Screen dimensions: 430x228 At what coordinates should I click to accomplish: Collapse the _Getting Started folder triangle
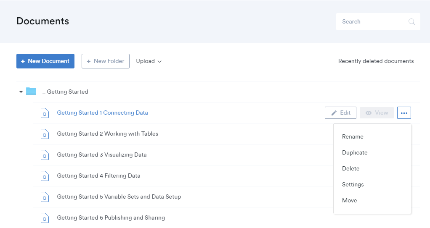pyautogui.click(x=21, y=92)
